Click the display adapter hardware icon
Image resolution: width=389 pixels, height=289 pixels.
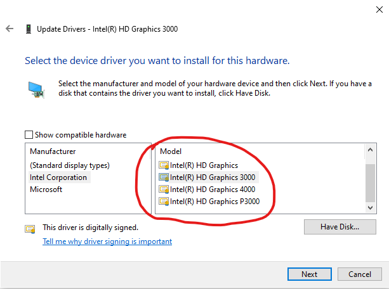pos(36,90)
